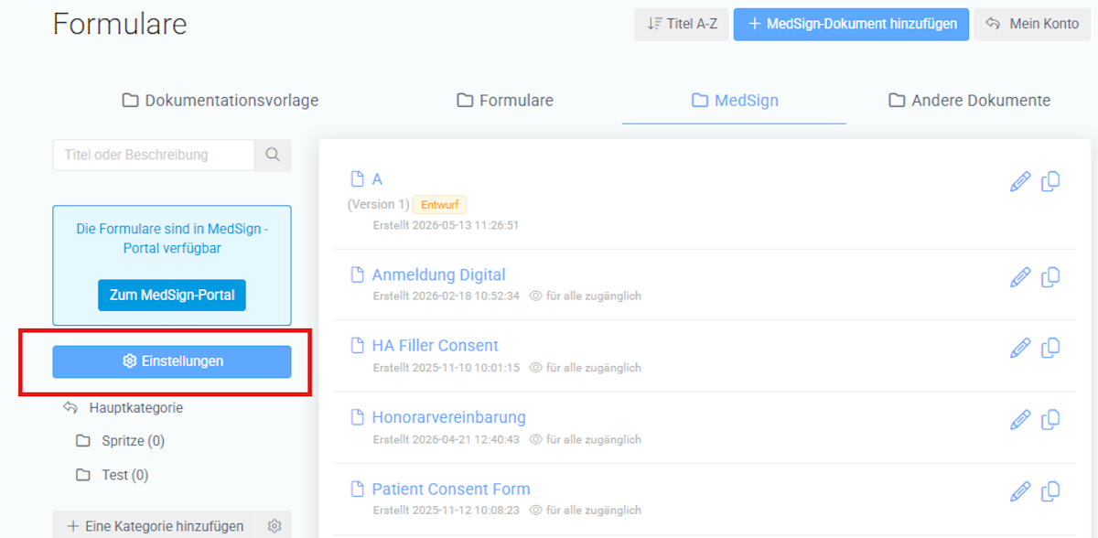Screen dimensions: 1098x538
Task: Open category settings gear beside Eine Kategorie hinzufügen
Action: coord(274,526)
